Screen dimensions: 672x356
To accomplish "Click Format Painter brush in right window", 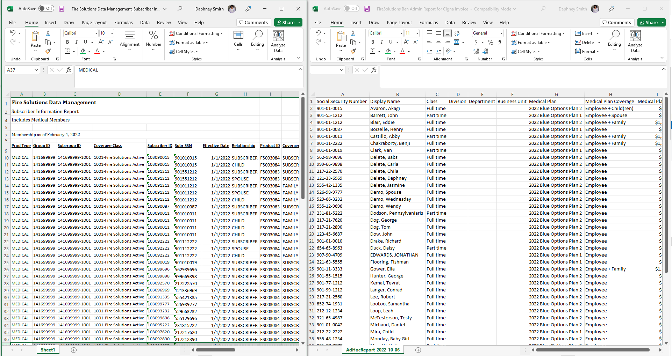I will [x=353, y=51].
